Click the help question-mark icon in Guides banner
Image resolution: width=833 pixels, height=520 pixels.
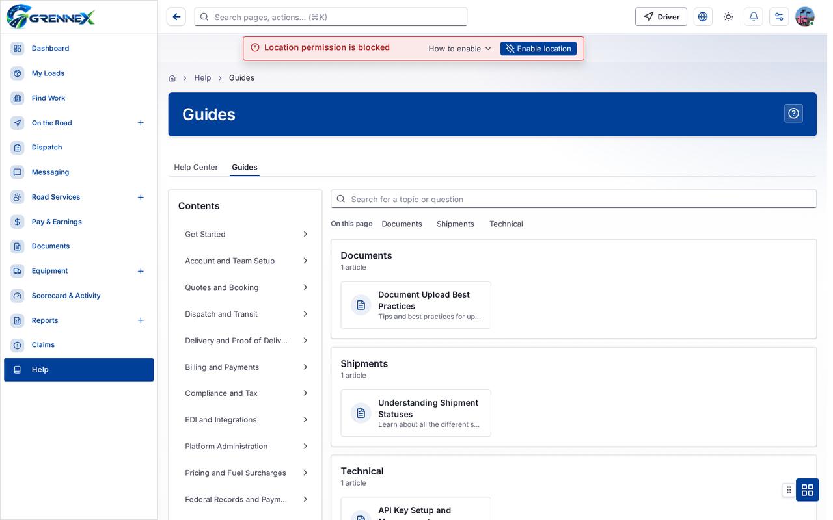tap(793, 114)
